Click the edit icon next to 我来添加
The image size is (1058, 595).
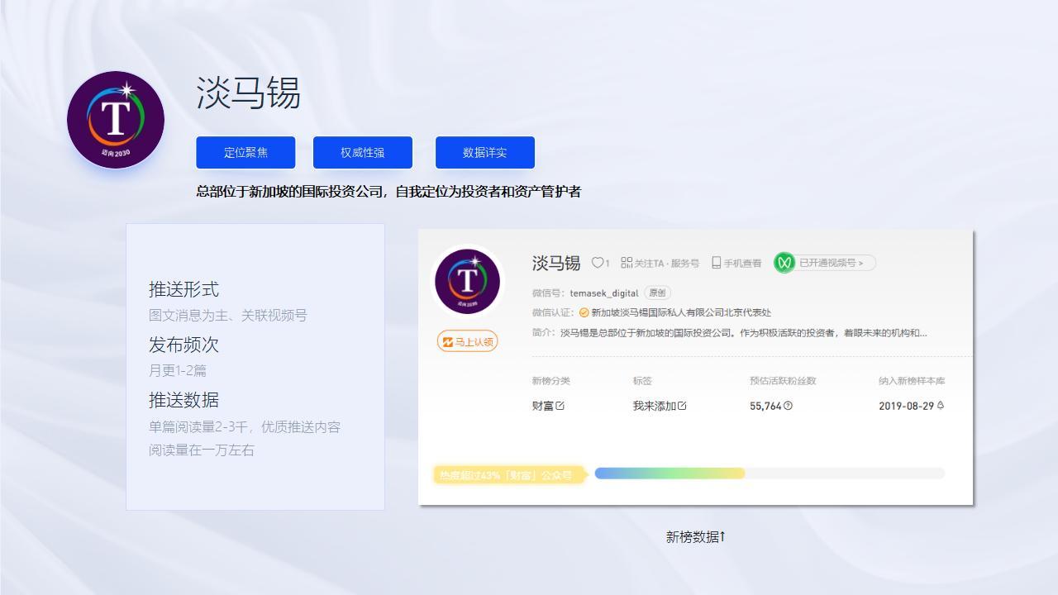click(x=682, y=406)
